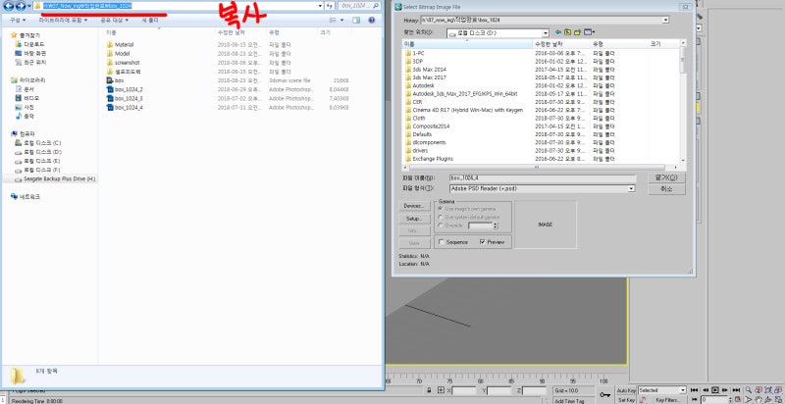Click the gamma Override value spinner
This screenshot has height=404, width=785.
pyautogui.click(x=496, y=226)
